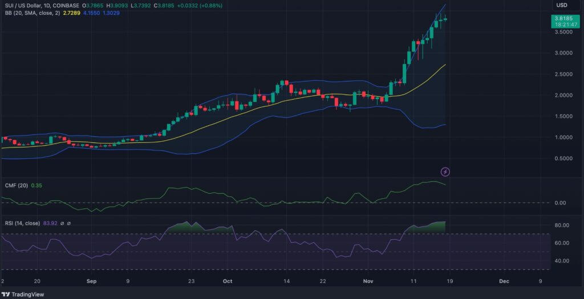Click the USD currency label
The image size is (584, 299).
click(562, 5)
